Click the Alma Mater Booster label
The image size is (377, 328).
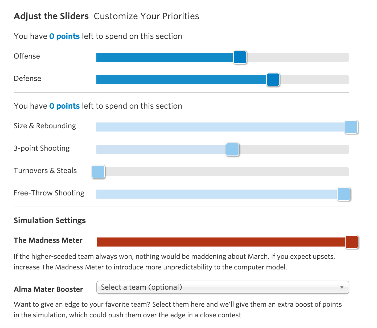click(x=48, y=289)
